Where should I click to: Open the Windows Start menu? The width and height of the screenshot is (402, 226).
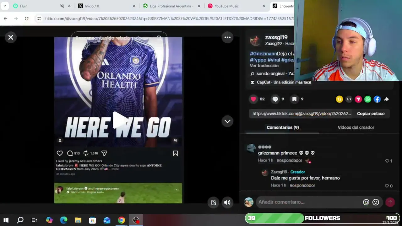pyautogui.click(x=6, y=220)
